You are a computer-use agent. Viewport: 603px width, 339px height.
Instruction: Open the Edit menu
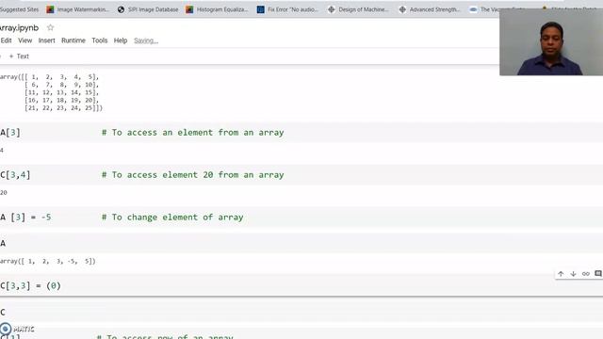[x=6, y=40]
